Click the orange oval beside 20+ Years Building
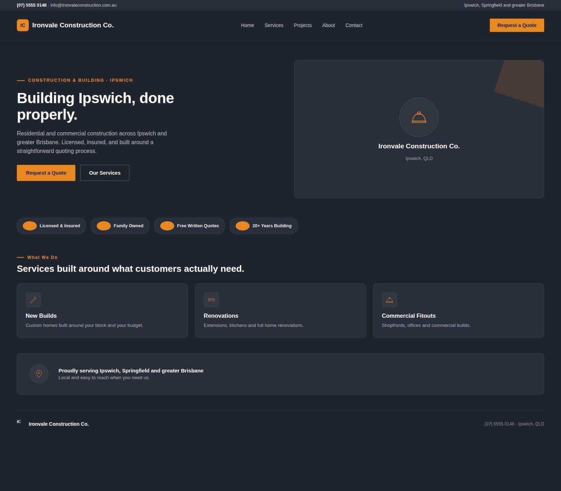Image resolution: width=561 pixels, height=491 pixels. point(243,226)
